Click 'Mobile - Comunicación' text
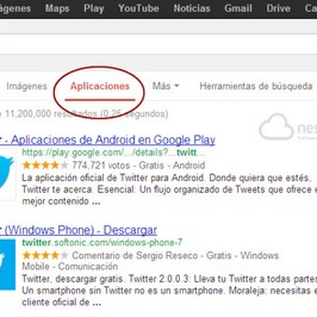 70,267
